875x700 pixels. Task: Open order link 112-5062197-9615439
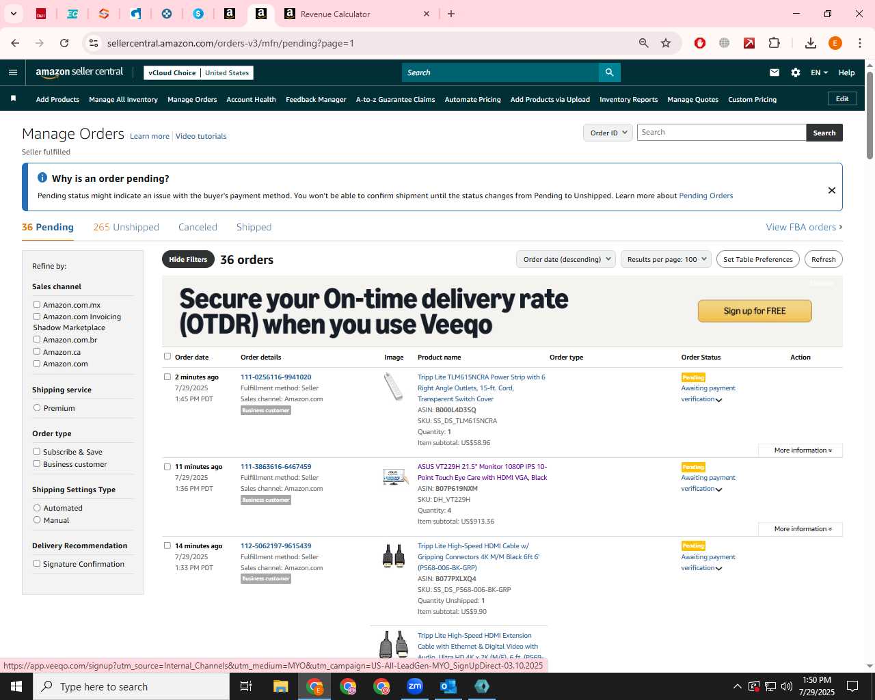point(275,546)
